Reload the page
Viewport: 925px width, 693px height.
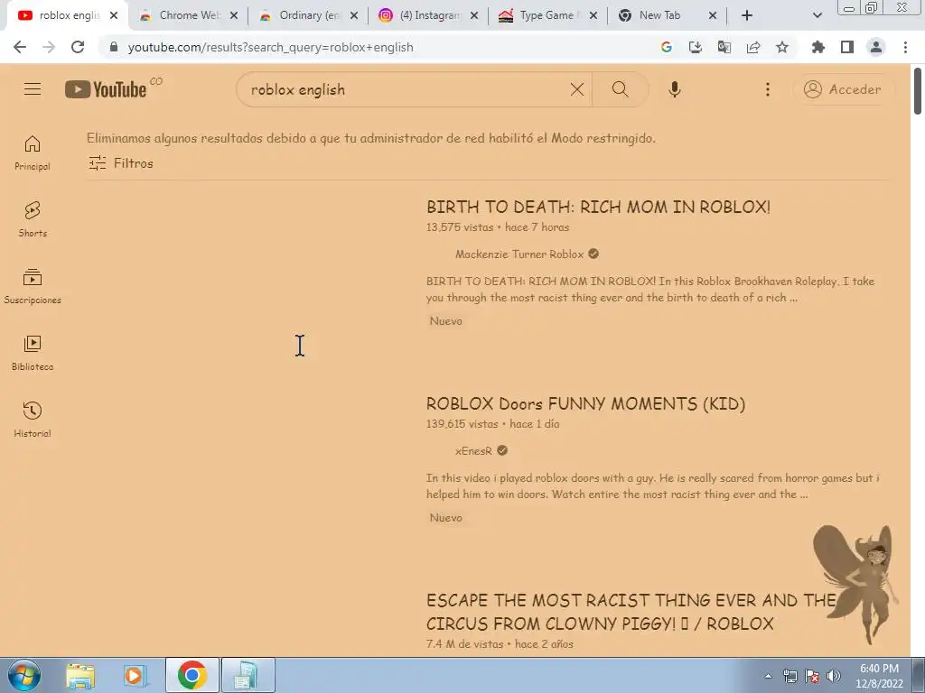point(78,47)
